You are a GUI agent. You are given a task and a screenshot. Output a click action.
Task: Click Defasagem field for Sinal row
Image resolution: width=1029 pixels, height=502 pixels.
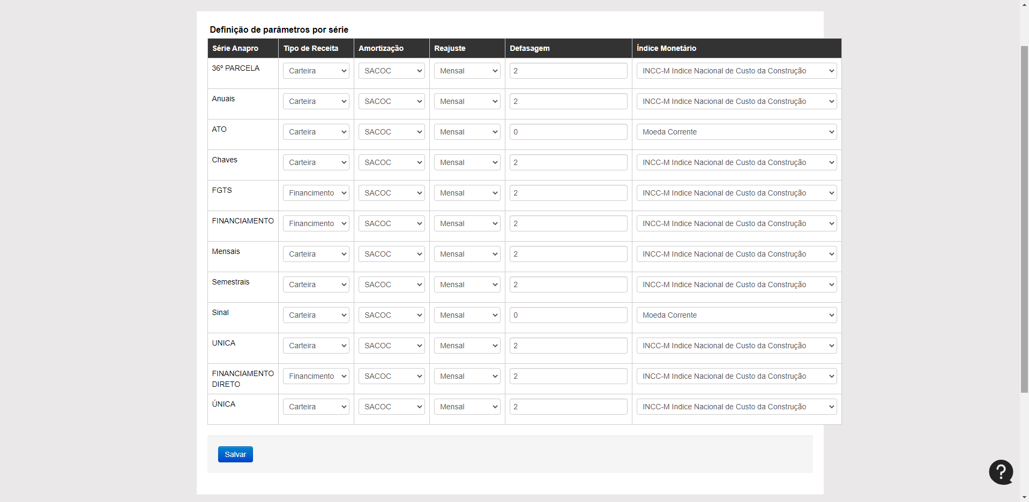point(568,315)
